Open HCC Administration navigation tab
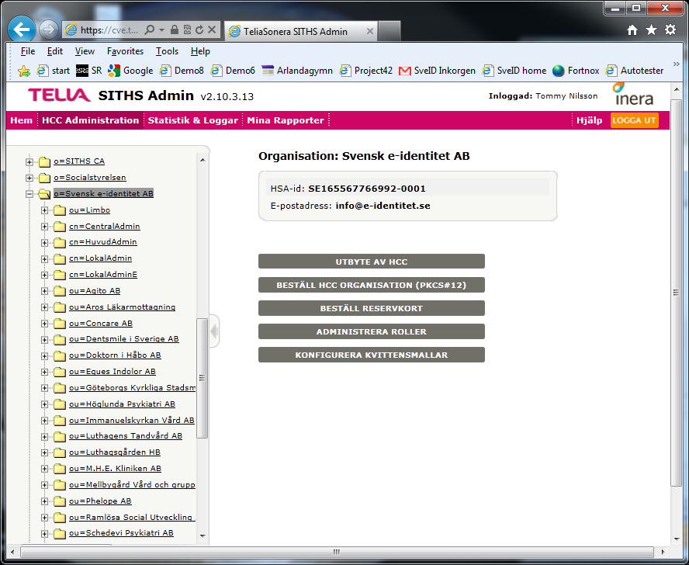 click(x=91, y=120)
